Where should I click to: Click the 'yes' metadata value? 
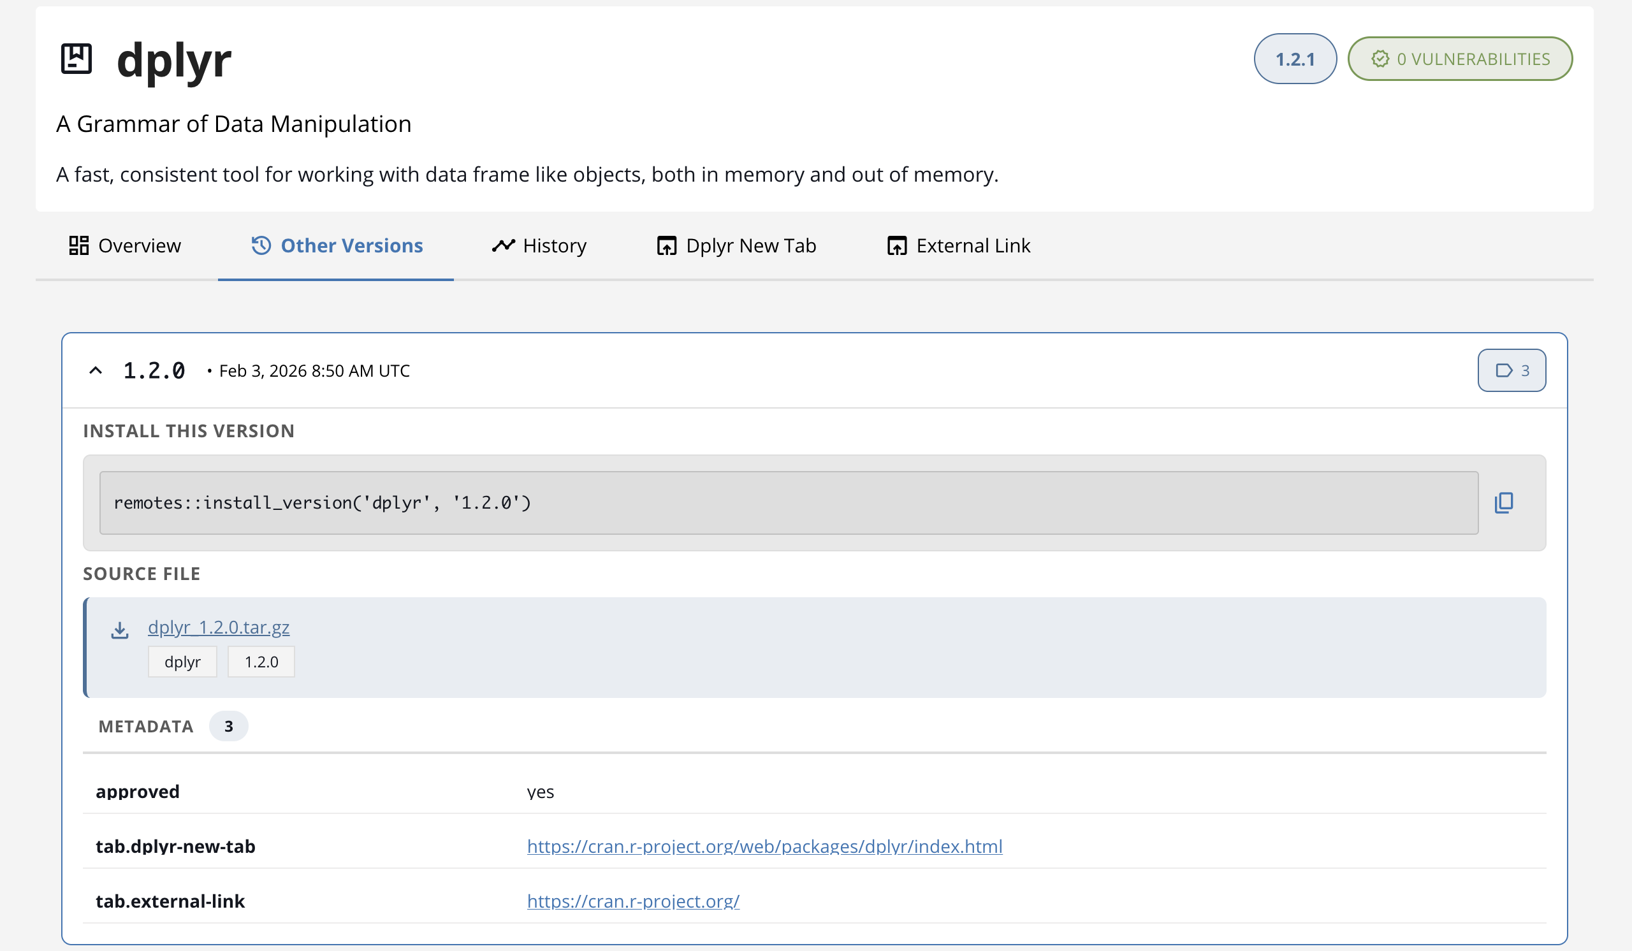541,792
